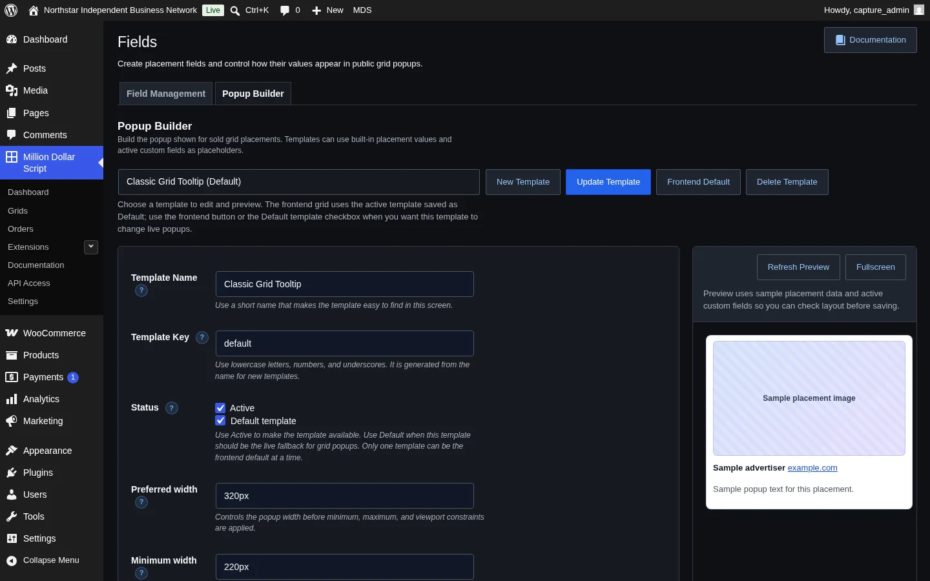Open the Classic Grid Tooltip template dropdown

pos(299,182)
